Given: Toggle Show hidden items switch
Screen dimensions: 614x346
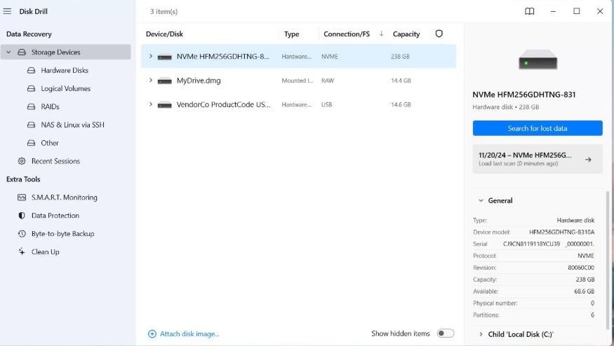Looking at the screenshot, I should (x=445, y=333).
